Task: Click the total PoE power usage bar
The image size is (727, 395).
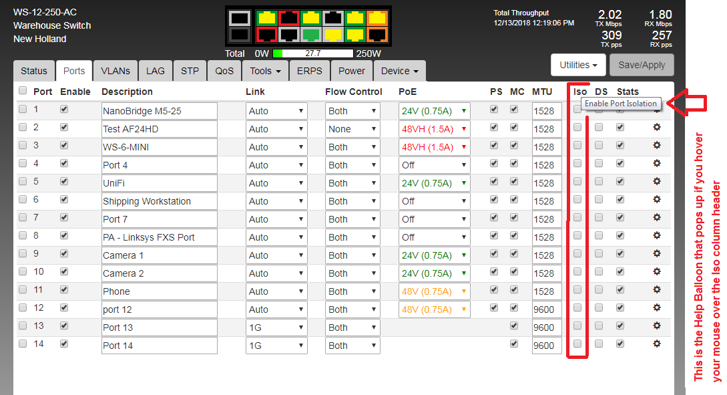Action: coord(312,53)
